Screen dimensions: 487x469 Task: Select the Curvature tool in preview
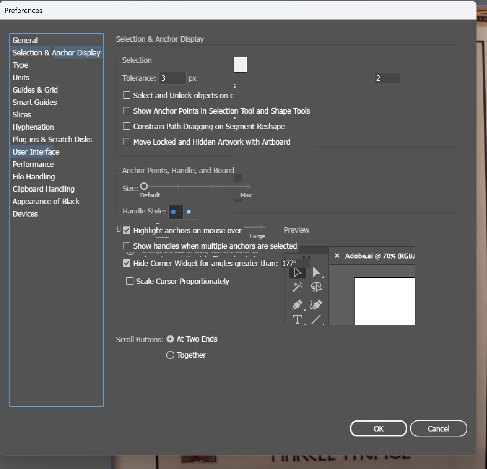tap(316, 305)
